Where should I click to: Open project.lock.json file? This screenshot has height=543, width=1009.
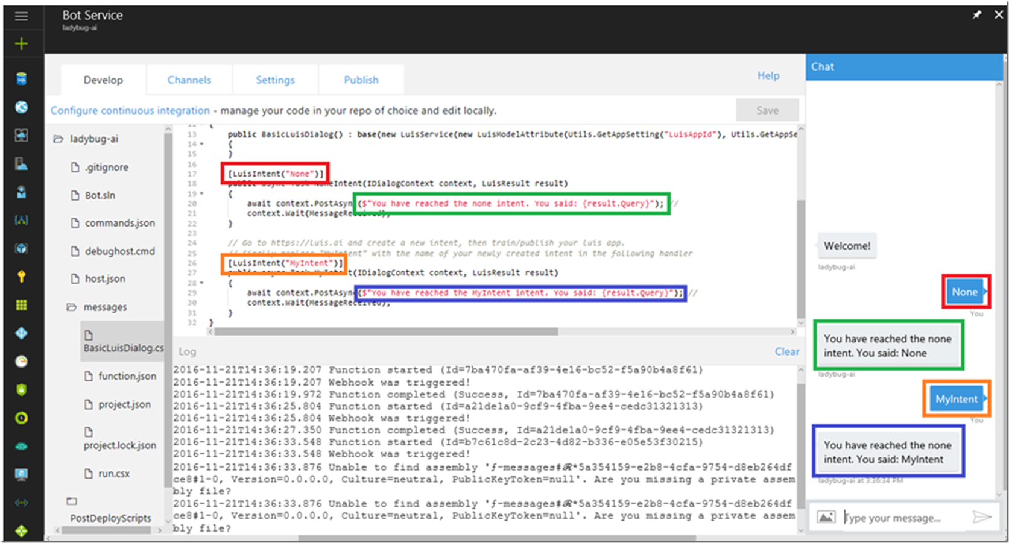pyautogui.click(x=119, y=439)
